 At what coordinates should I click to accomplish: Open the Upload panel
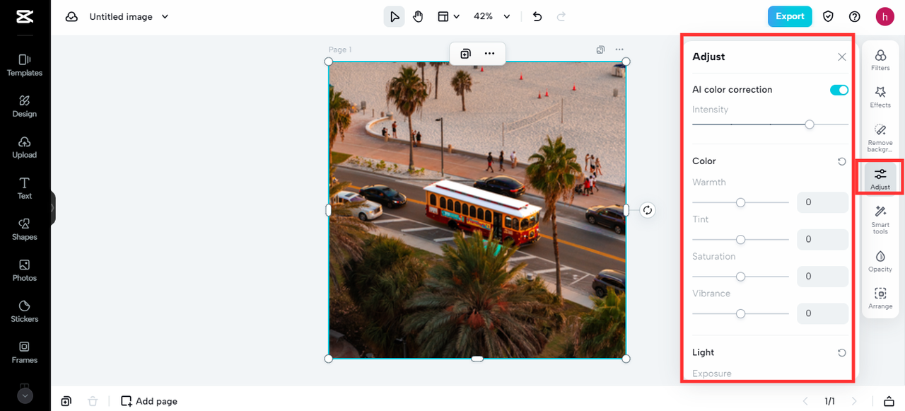25,147
